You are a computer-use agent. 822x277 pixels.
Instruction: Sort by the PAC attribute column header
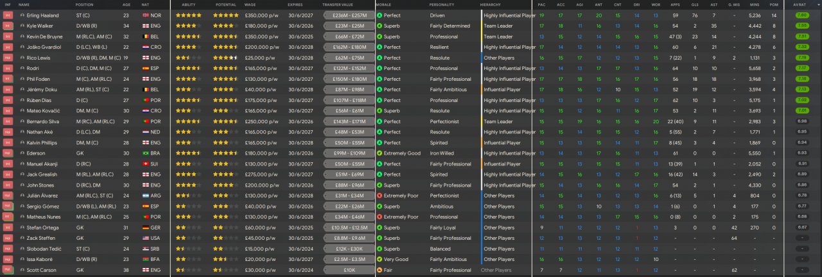point(542,4)
